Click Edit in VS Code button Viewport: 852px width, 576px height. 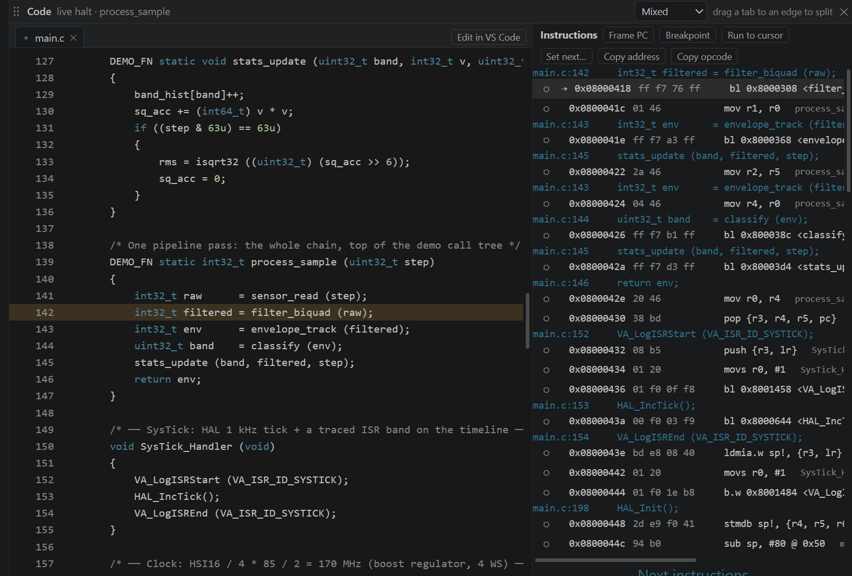pyautogui.click(x=488, y=37)
